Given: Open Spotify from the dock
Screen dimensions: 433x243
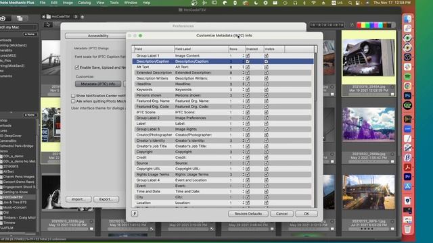Looking at the screenshot, I should [407, 76].
